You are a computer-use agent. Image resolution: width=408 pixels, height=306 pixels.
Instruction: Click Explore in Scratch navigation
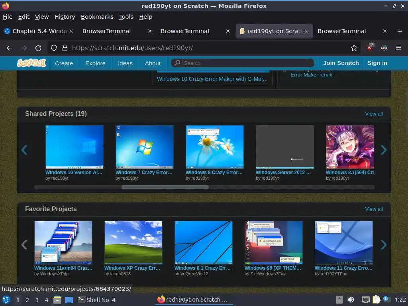point(96,63)
